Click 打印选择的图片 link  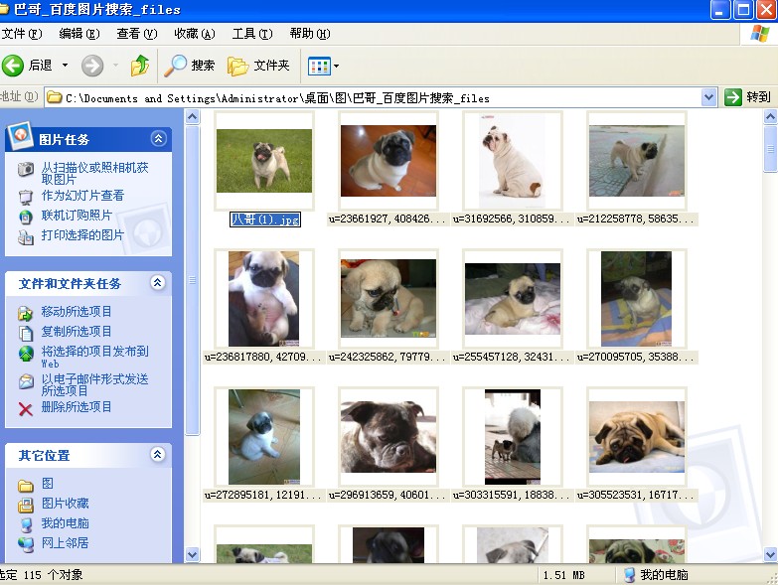tap(82, 235)
